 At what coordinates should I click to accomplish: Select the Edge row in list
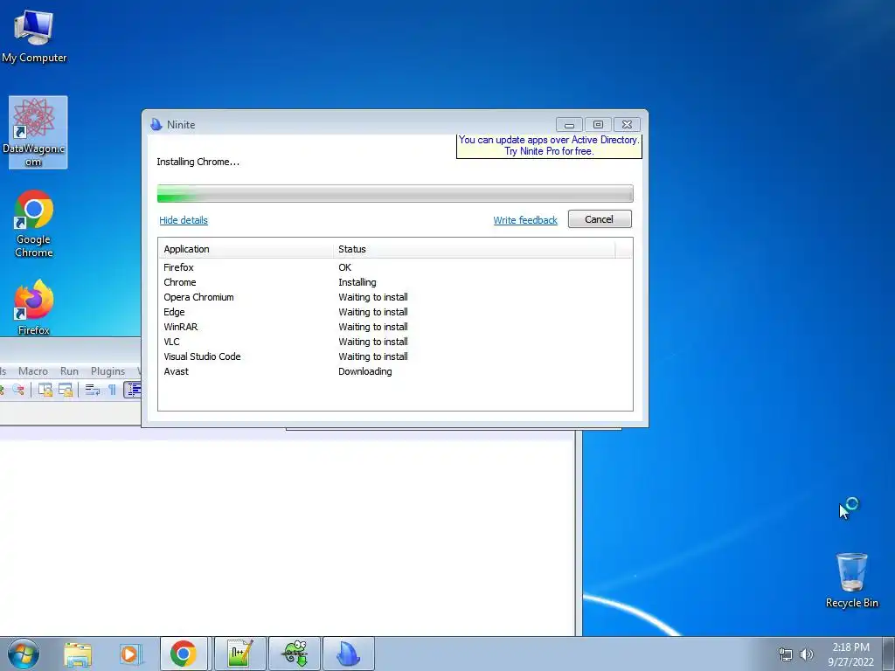395,312
